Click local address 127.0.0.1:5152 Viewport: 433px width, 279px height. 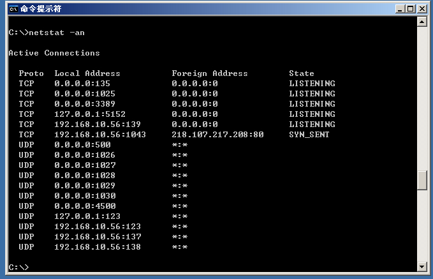coord(90,114)
